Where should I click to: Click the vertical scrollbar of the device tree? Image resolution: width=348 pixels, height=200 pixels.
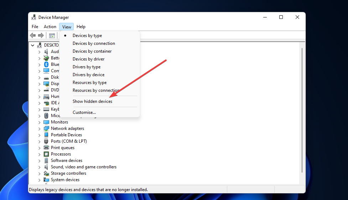tap(302, 110)
